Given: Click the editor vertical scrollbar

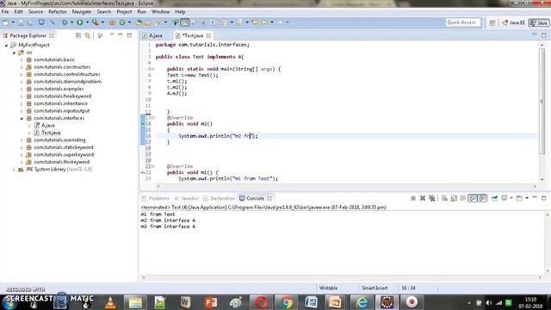Looking at the screenshot, I should coord(542,101).
